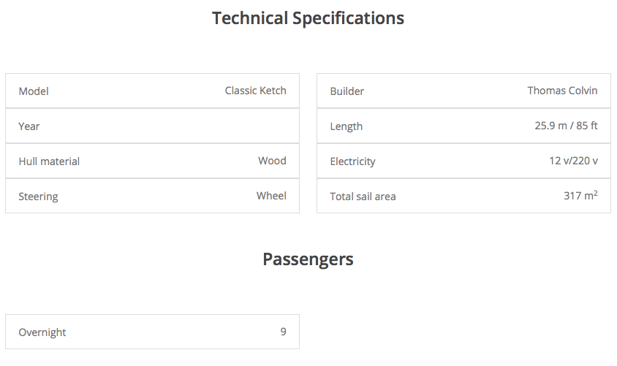The width and height of the screenshot is (617, 366).
Task: Click the Technical Specifications heading
Action: 308,18
